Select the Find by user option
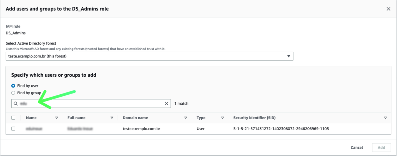This screenshot has height=156, width=397. coord(13,86)
